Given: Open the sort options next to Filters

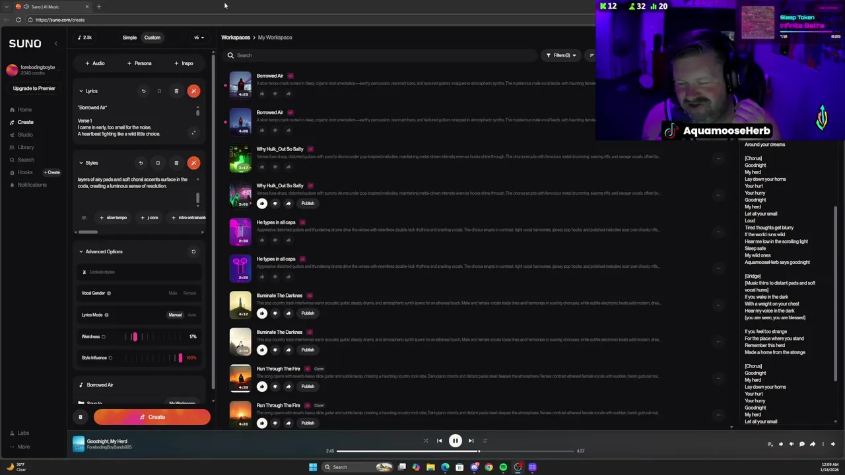Looking at the screenshot, I should (x=591, y=55).
